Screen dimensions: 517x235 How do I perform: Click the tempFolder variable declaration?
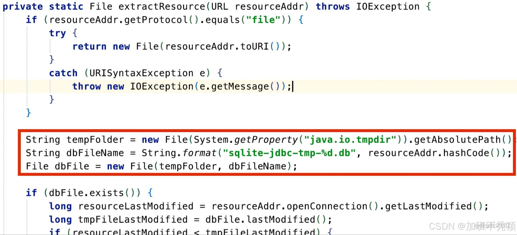(x=95, y=140)
